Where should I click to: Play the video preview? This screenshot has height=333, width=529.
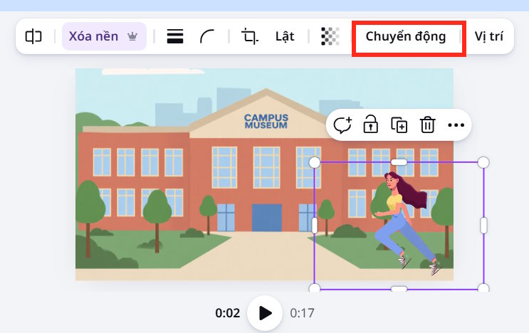tap(265, 313)
